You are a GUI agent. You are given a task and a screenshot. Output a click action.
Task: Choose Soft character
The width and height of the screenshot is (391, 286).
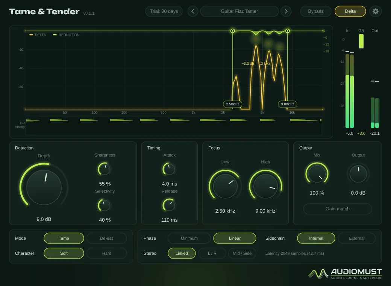tap(64, 253)
